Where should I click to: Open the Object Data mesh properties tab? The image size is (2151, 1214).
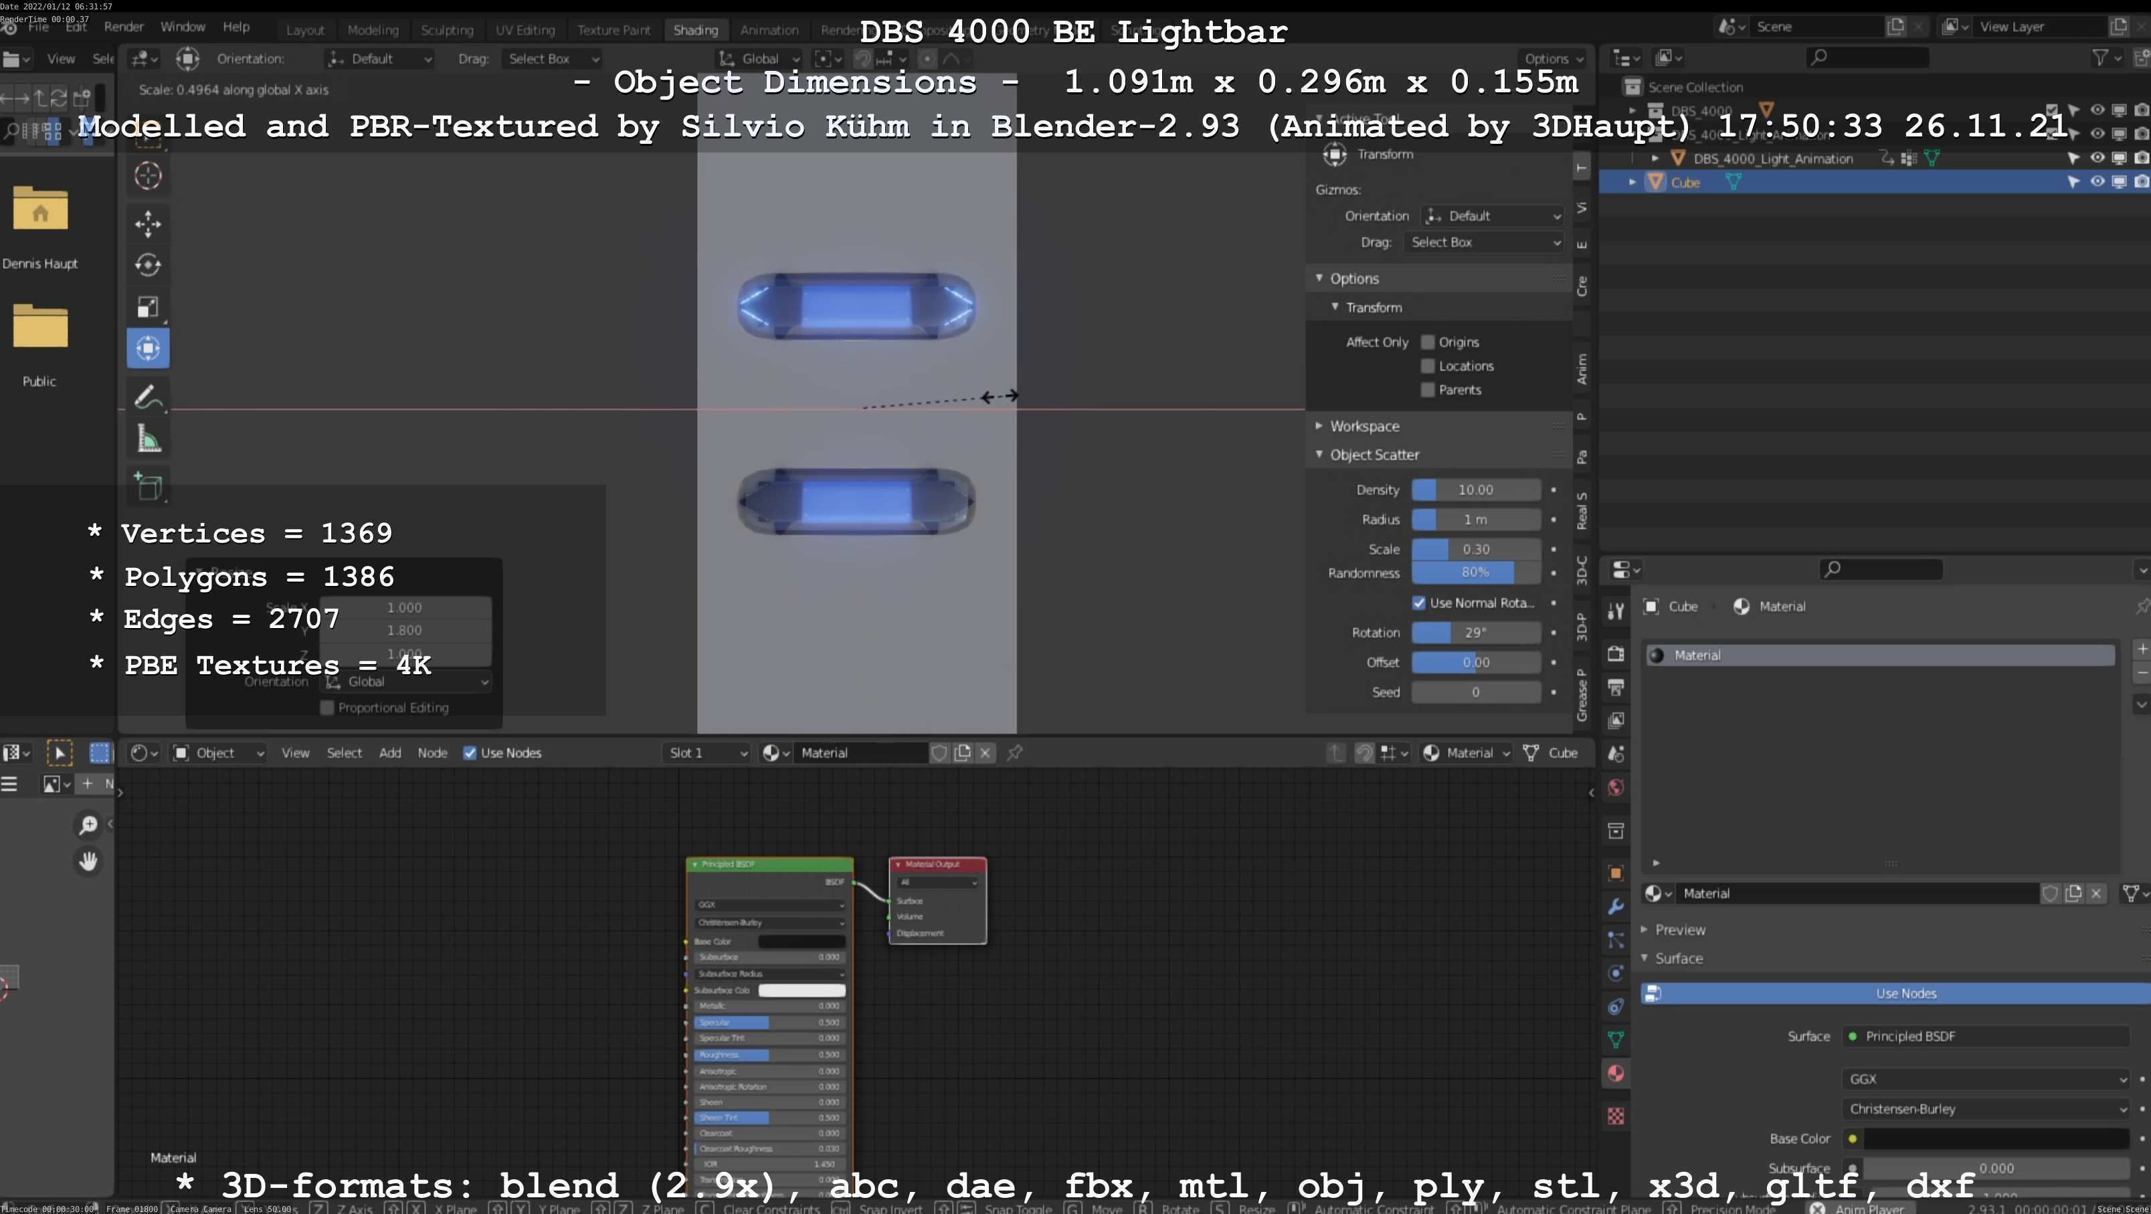coord(1616,1040)
